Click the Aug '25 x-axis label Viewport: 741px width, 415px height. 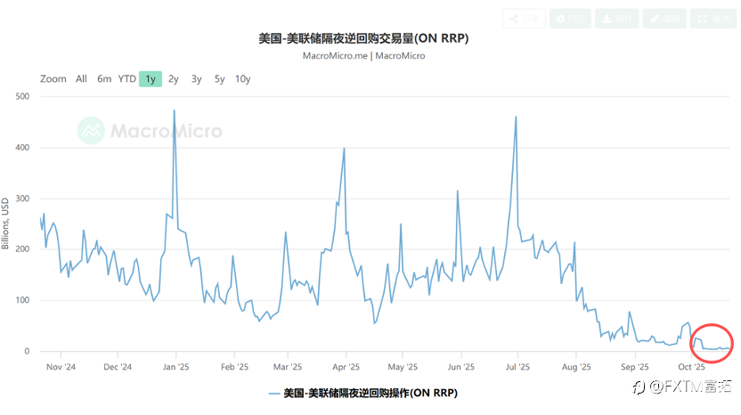(x=576, y=367)
